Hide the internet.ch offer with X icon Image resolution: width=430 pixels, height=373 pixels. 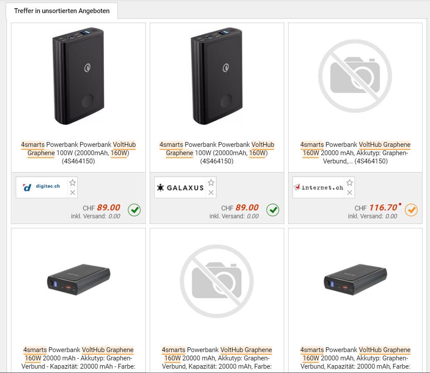tap(350, 193)
